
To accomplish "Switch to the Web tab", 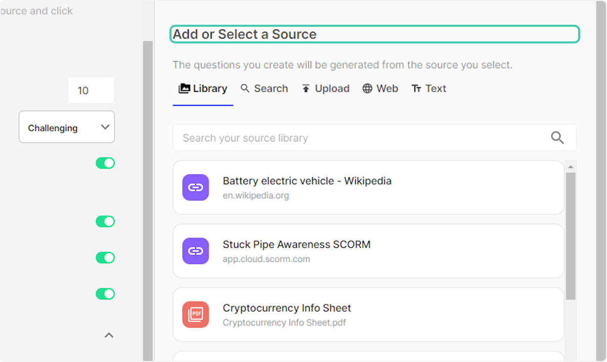I will coord(380,88).
